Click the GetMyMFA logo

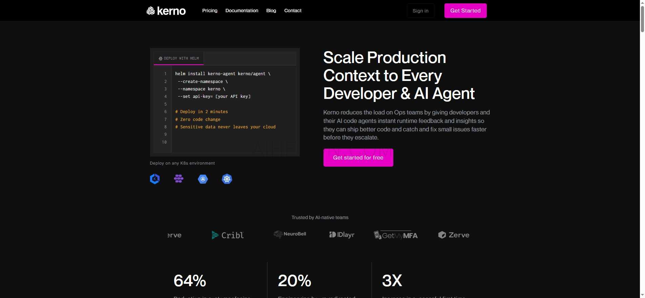[395, 235]
